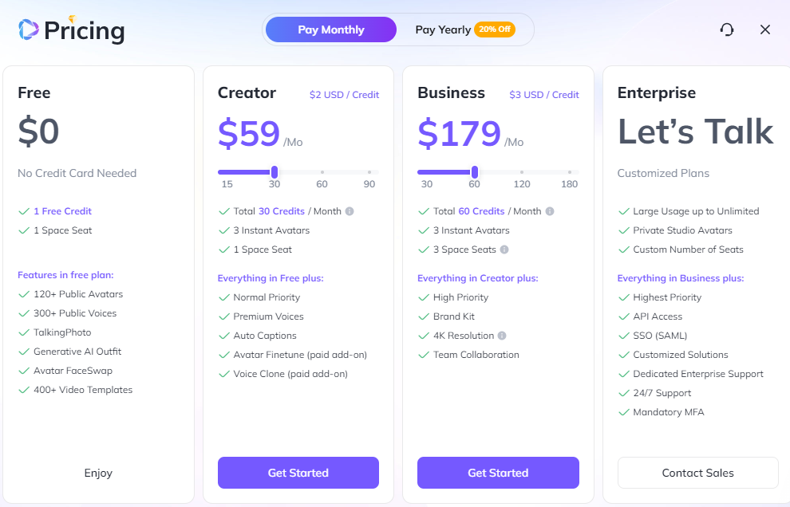The height and width of the screenshot is (507, 790).
Task: Switch to Pay Monthly billing
Action: click(x=330, y=29)
